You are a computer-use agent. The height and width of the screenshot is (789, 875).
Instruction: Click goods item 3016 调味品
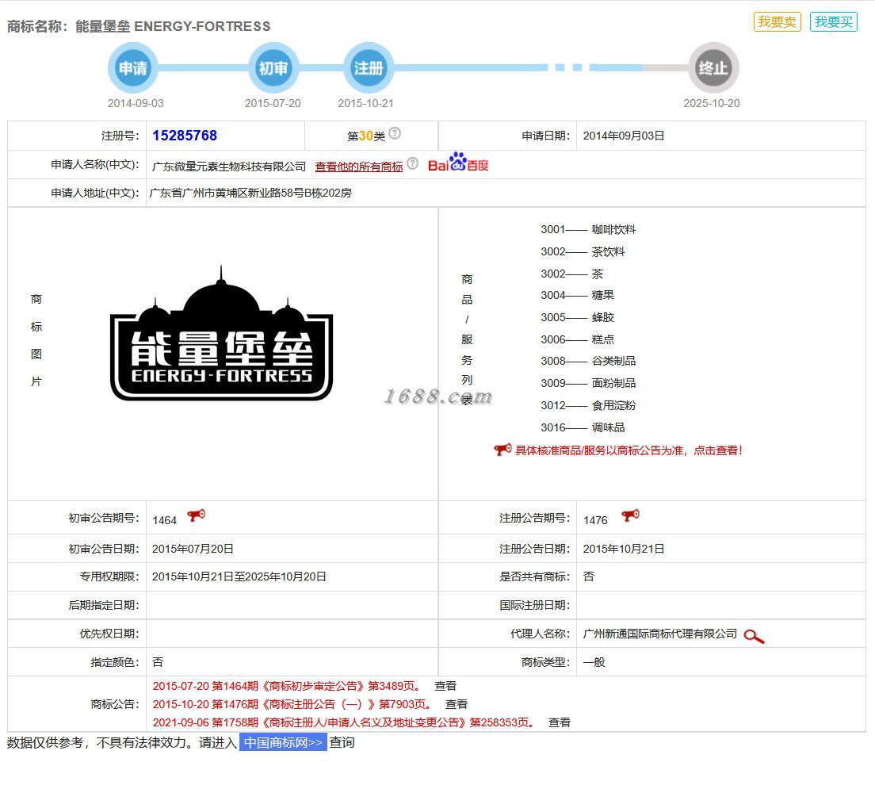click(x=582, y=427)
